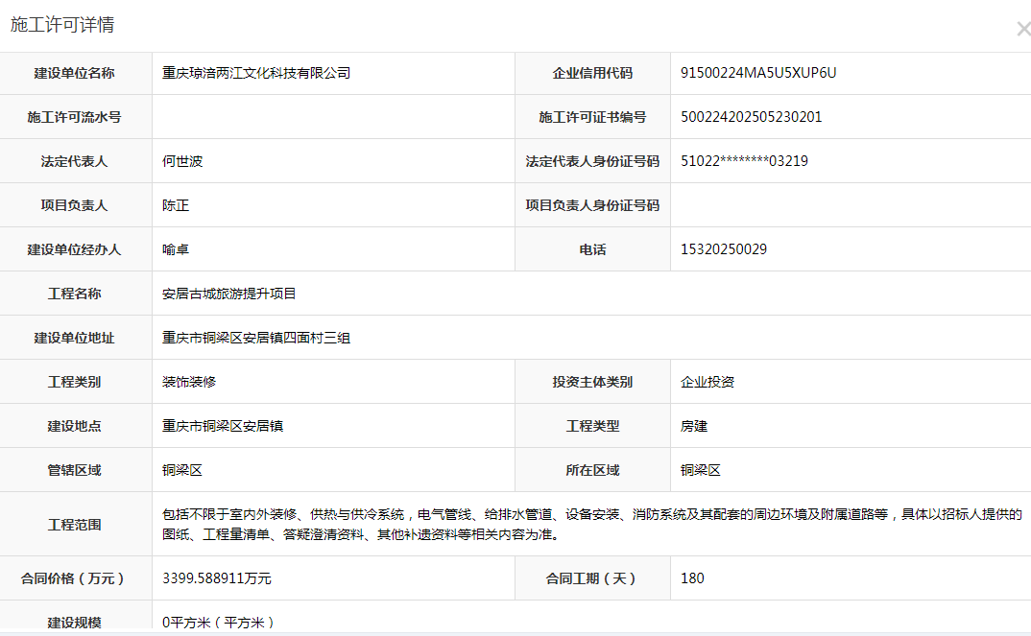The height and width of the screenshot is (636, 1031).
Task: Click contract duration value 180
Action: pos(692,578)
